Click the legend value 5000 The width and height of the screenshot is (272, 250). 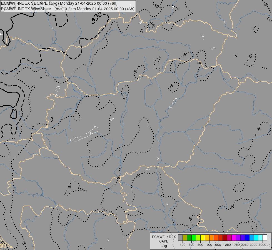point(263,245)
